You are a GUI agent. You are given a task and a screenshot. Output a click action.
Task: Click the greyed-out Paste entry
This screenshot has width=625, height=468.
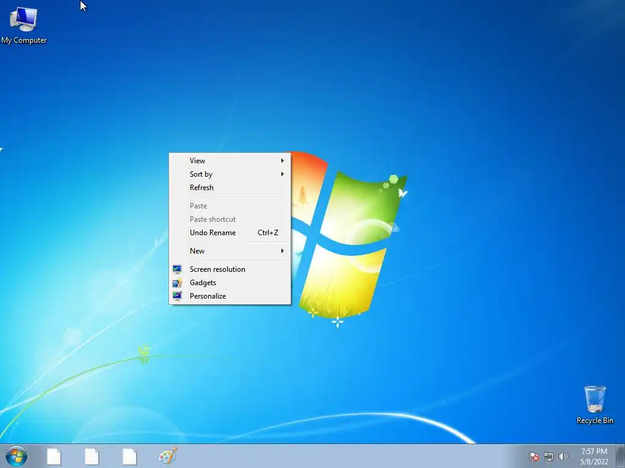pos(230,206)
